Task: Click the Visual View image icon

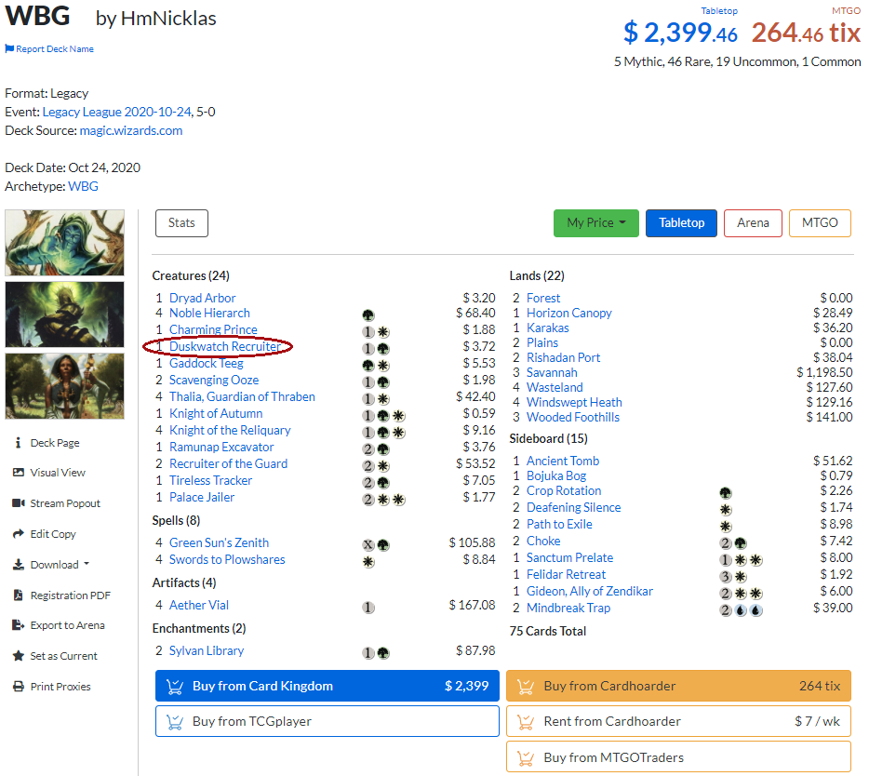Action: click(19, 473)
